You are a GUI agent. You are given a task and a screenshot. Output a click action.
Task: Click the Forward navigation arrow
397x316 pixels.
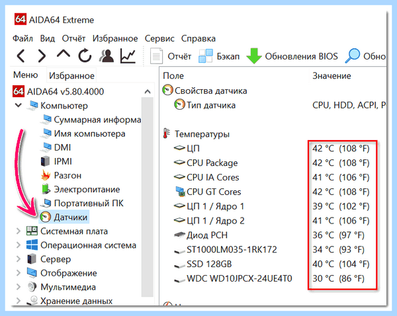[x=42, y=56]
